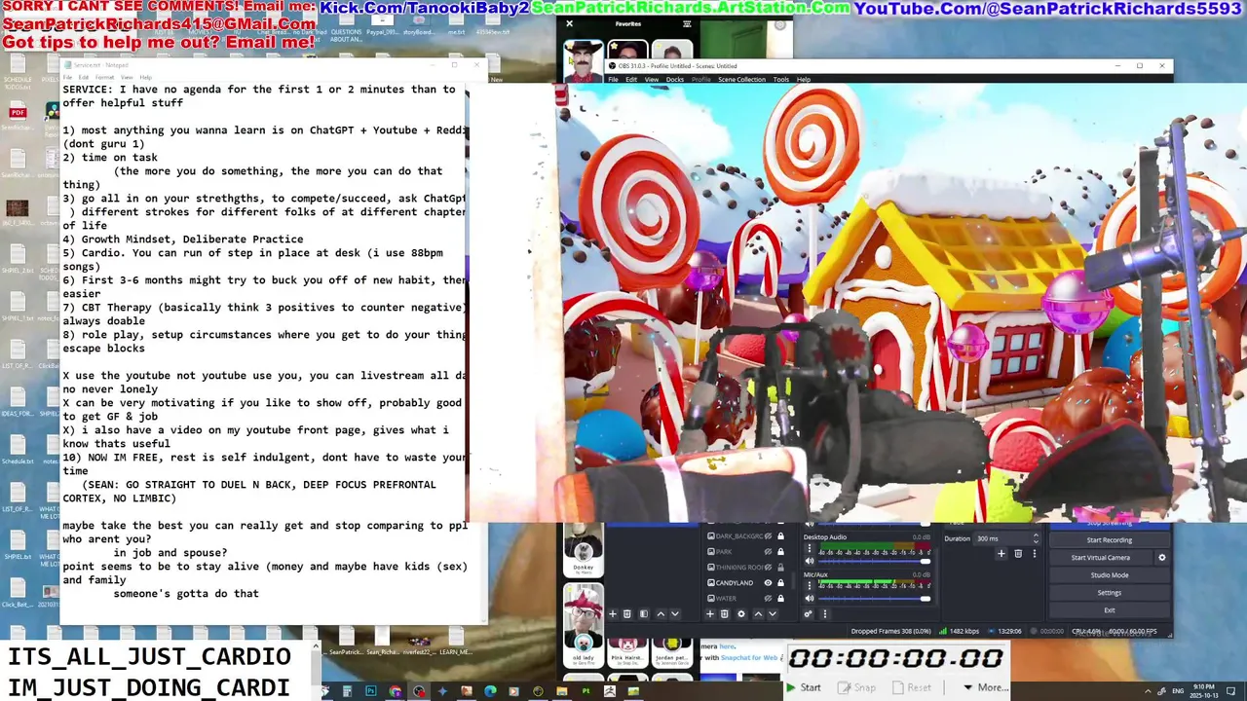
Task: Remove scene transition trash icon
Action: point(1018,554)
